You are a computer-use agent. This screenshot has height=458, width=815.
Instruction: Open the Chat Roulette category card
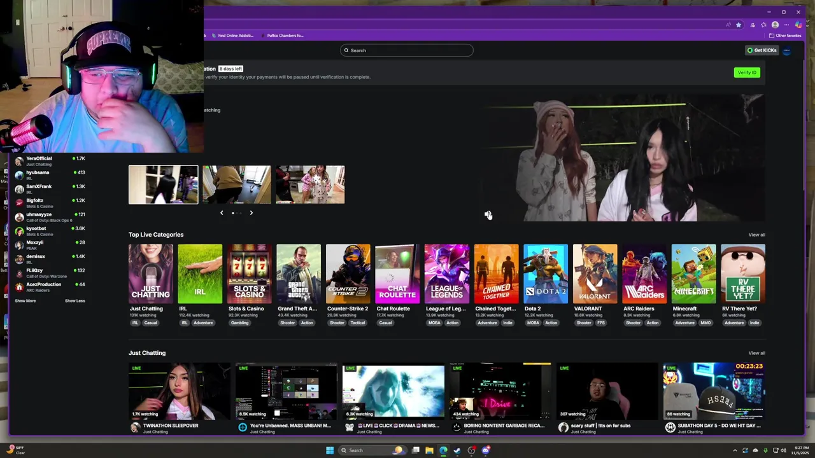click(397, 274)
